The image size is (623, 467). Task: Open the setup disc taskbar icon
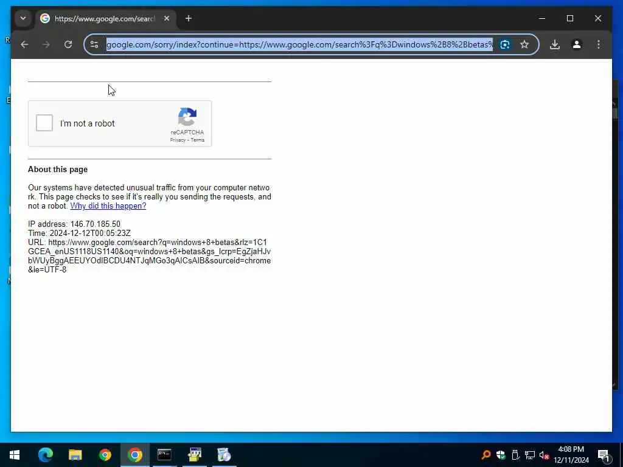pyautogui.click(x=224, y=455)
